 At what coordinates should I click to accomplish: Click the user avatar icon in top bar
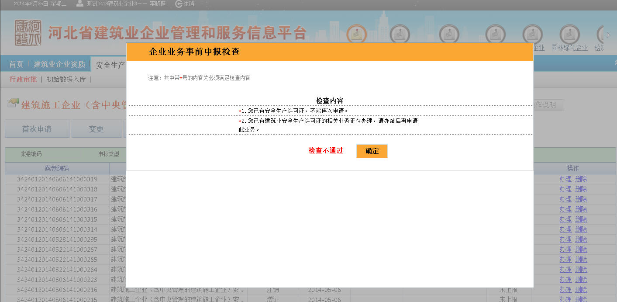(x=80, y=3)
